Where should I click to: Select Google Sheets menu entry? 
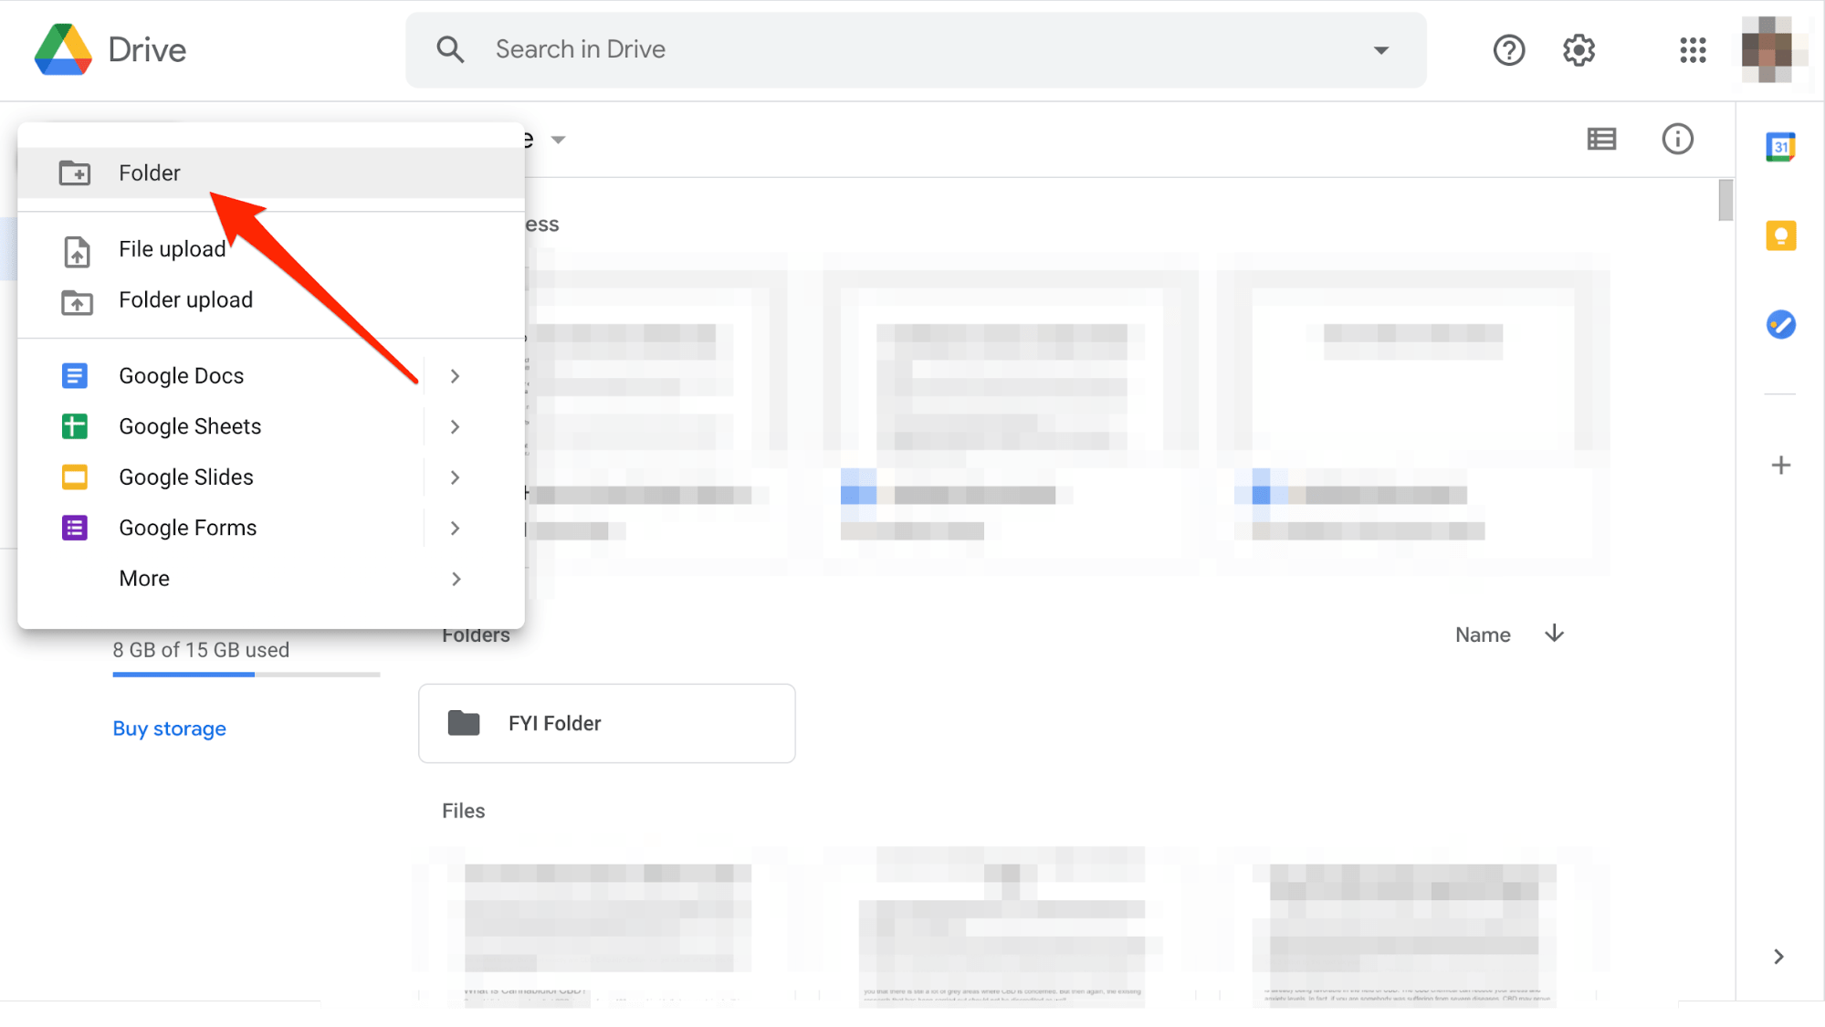tap(271, 426)
